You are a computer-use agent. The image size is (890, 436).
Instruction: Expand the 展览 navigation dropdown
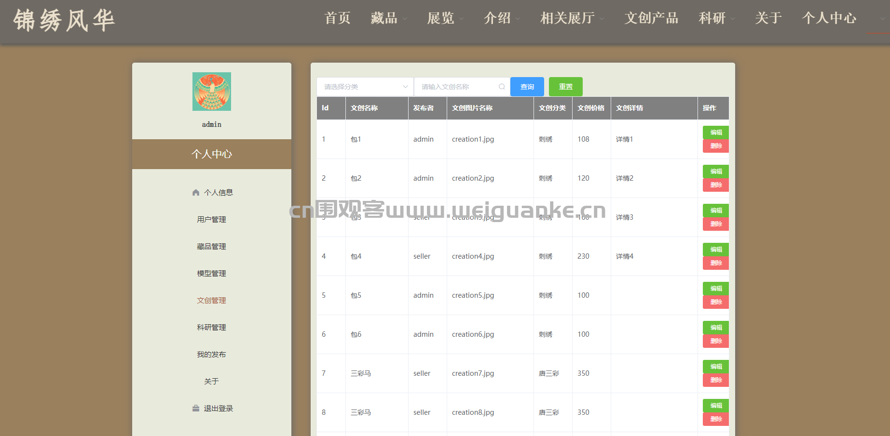[445, 18]
